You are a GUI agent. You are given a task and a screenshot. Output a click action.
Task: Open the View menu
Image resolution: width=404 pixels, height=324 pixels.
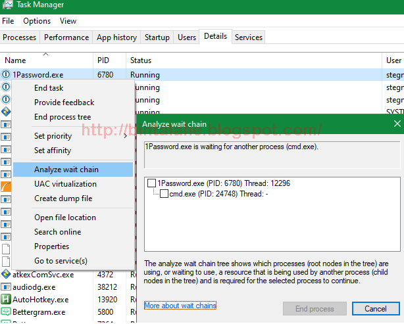pyautogui.click(x=68, y=21)
